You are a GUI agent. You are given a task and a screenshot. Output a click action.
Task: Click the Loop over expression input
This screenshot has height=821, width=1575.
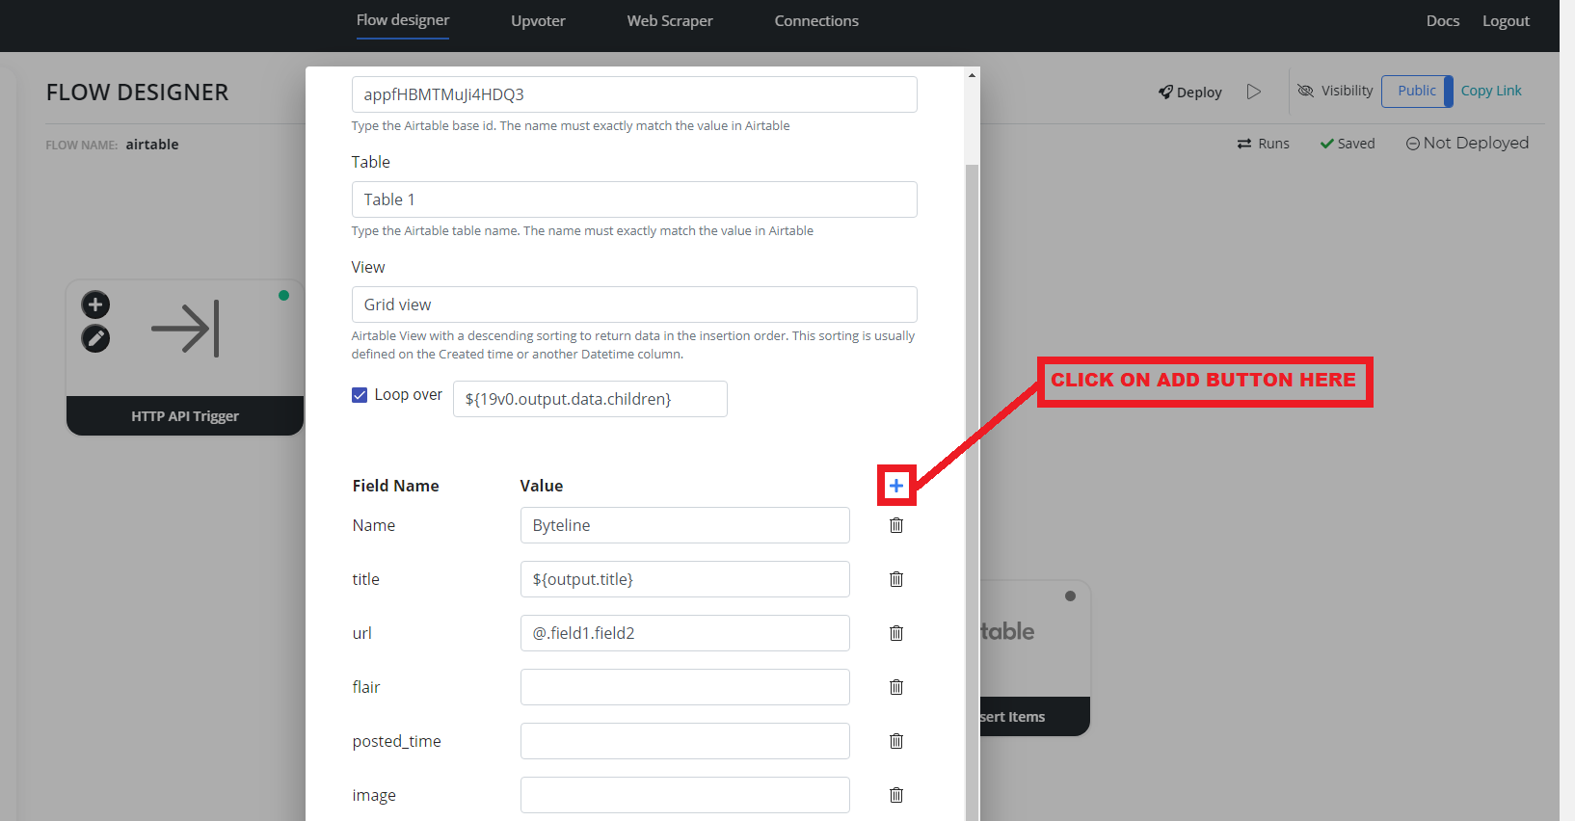[590, 399]
